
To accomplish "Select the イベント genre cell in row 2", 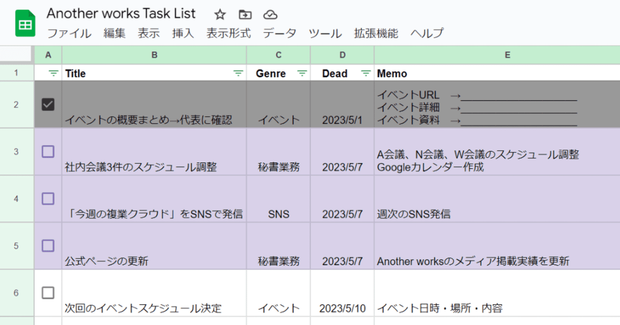I will click(278, 104).
